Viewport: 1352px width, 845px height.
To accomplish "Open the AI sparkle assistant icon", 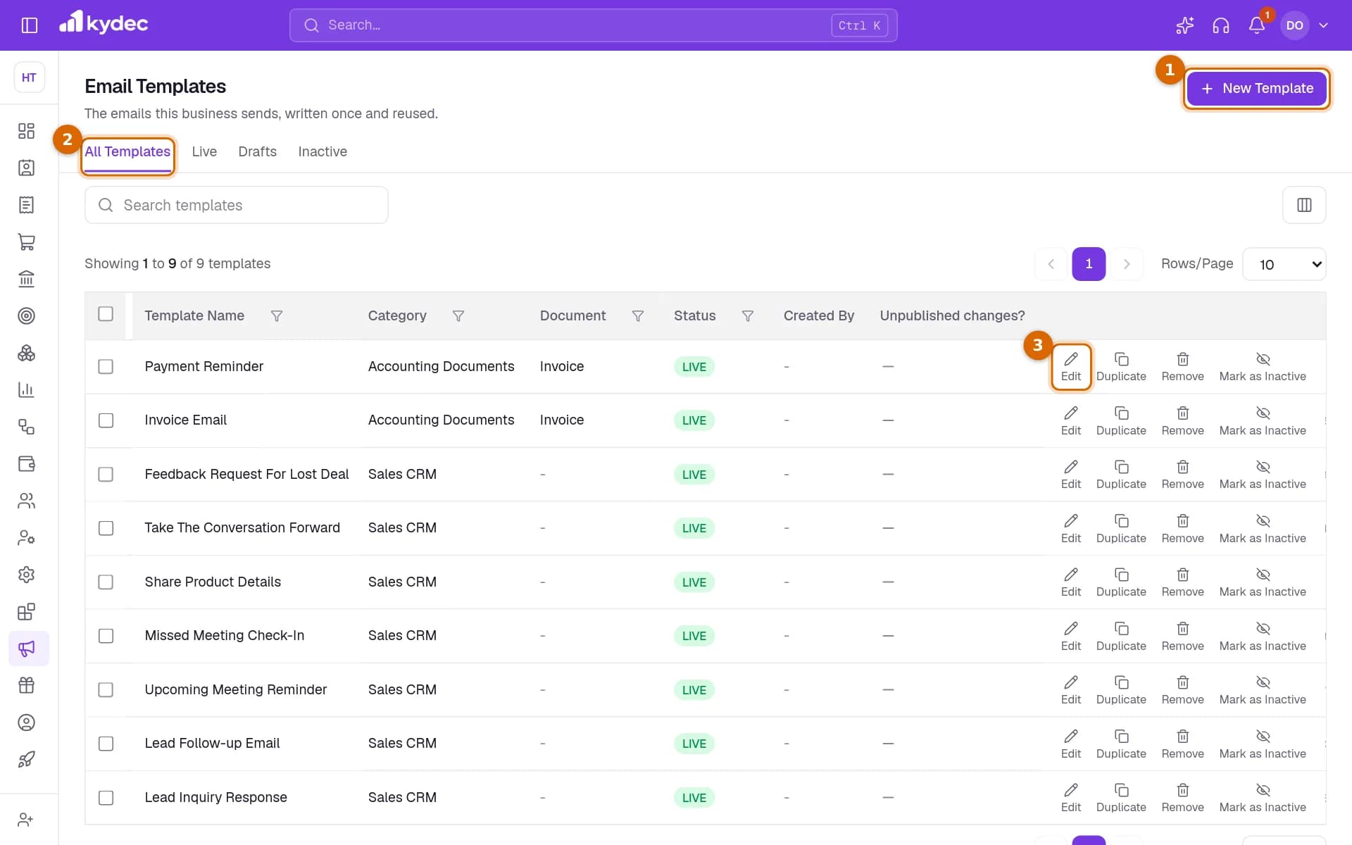I will [x=1185, y=25].
